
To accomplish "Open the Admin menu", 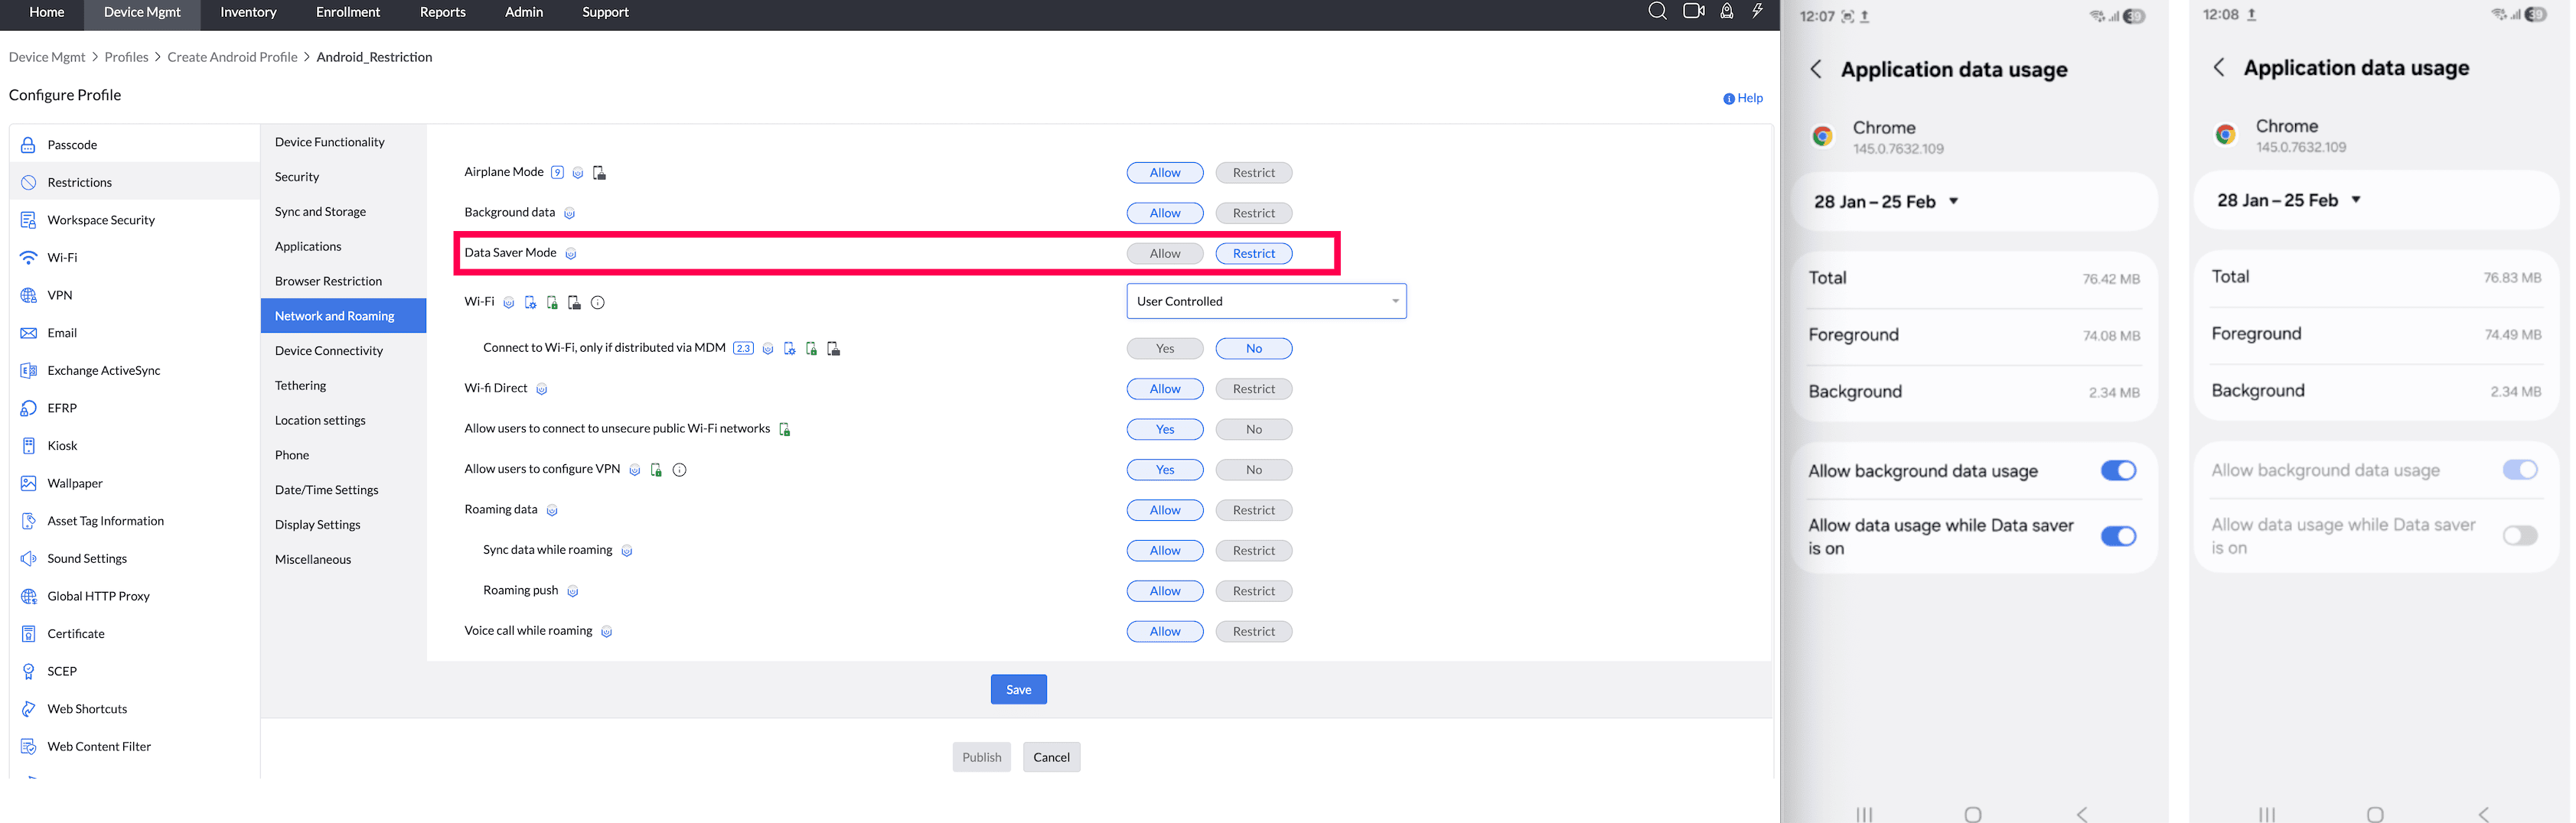I will point(524,12).
